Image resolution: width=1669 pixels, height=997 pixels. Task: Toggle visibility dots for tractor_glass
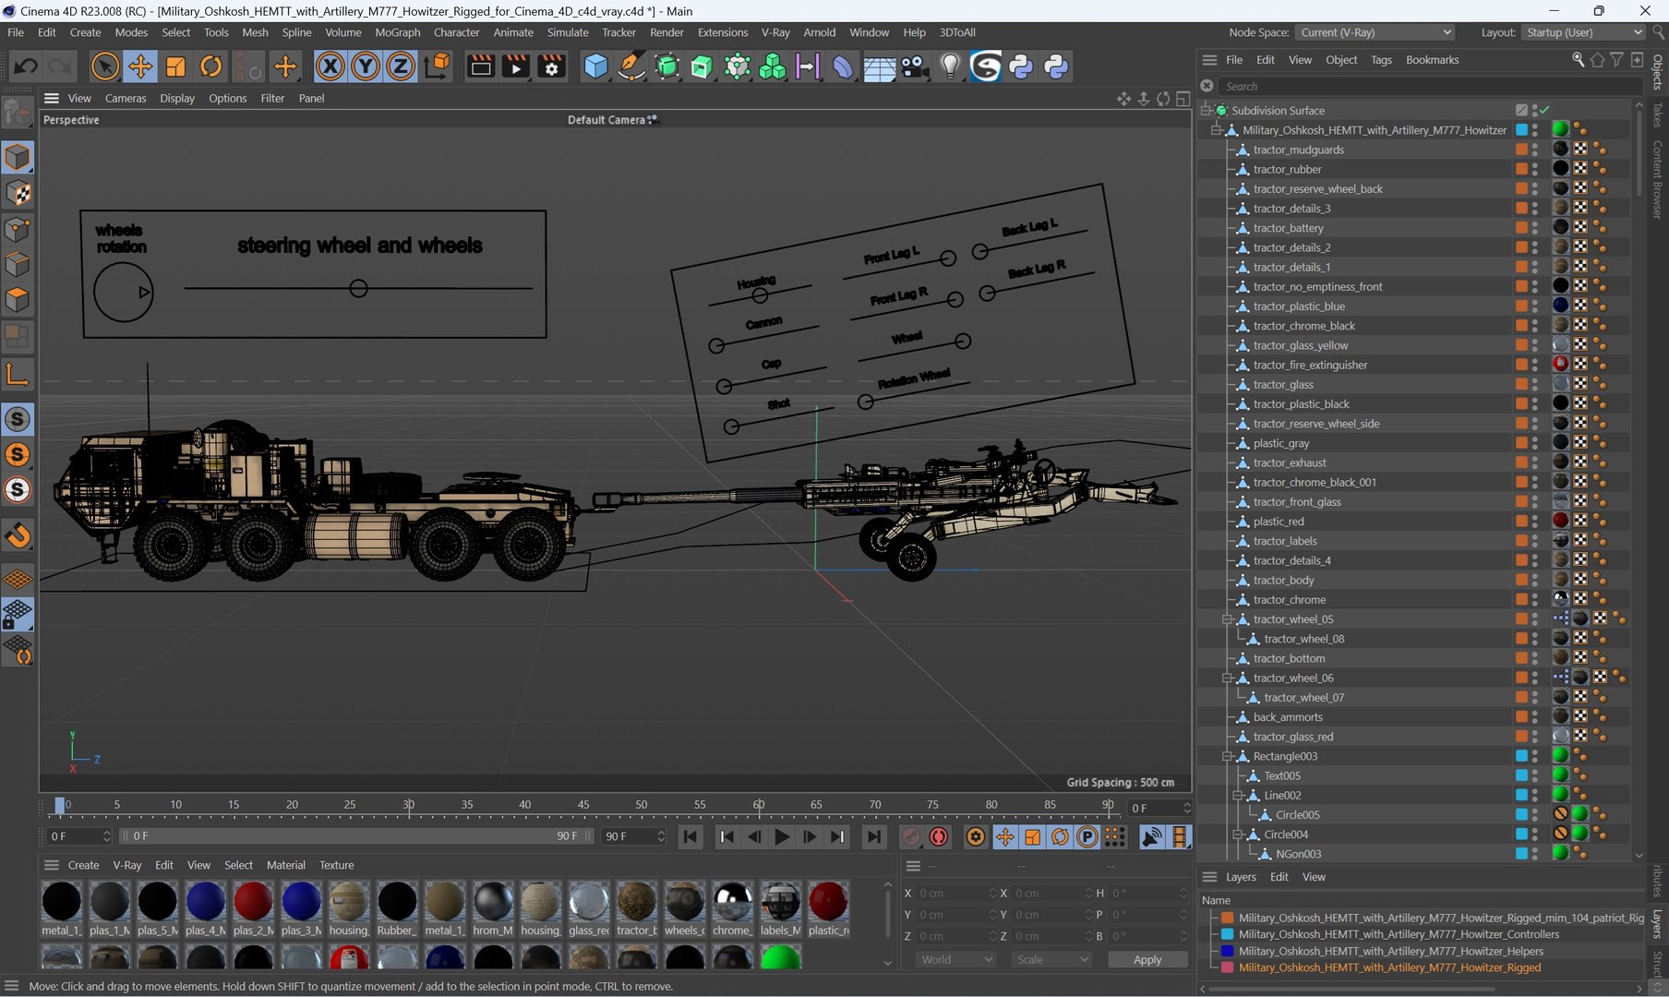[x=1535, y=385]
